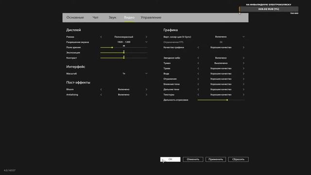The image size is (311, 175).
Task: Select the Видео tab
Action: 129,17
